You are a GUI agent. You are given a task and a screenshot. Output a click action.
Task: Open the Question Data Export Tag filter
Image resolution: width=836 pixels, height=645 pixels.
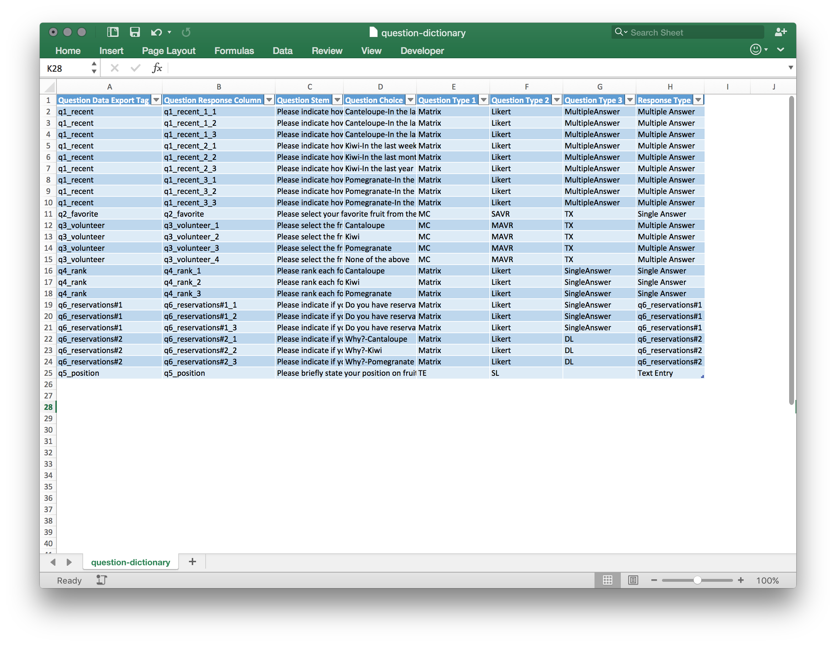click(156, 99)
